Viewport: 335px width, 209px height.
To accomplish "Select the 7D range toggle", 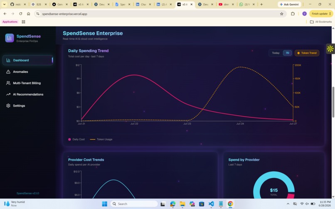I will click(287, 53).
